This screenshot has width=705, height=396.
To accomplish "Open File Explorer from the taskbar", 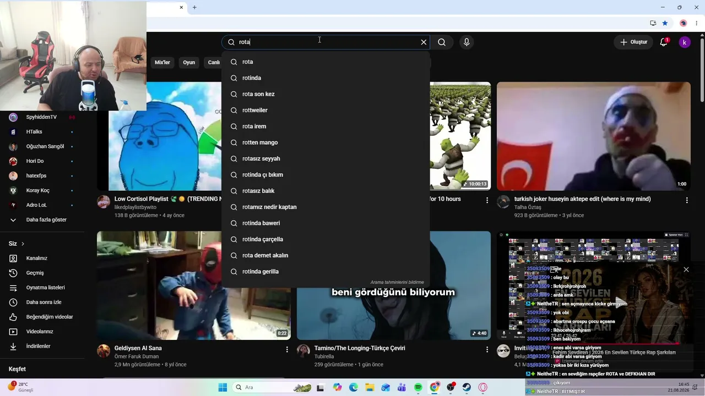I will tap(370, 387).
